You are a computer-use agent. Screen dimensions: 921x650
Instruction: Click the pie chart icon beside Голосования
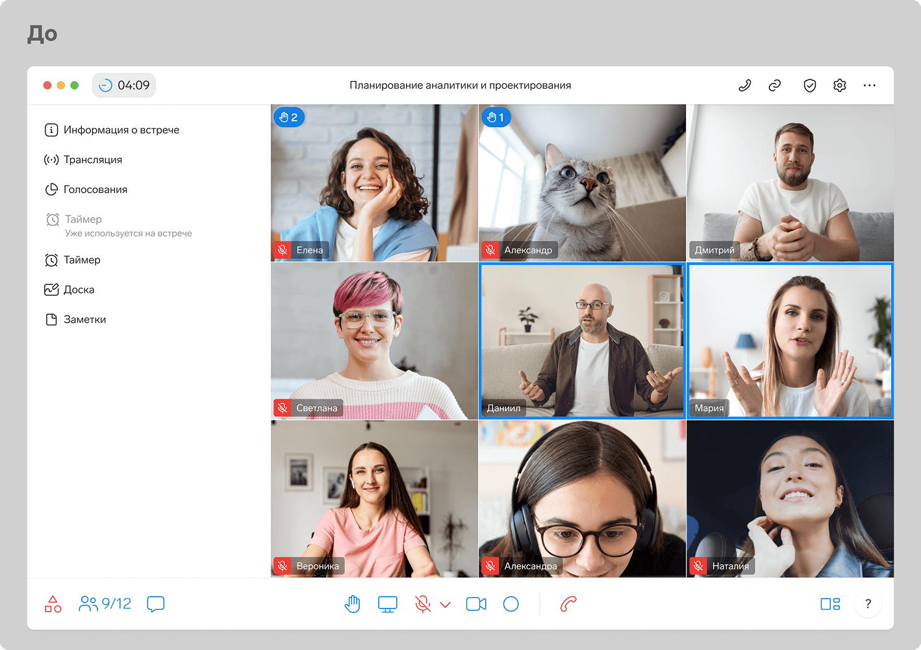pyautogui.click(x=51, y=190)
